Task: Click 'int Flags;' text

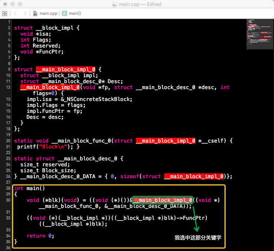Action: pos(36,40)
